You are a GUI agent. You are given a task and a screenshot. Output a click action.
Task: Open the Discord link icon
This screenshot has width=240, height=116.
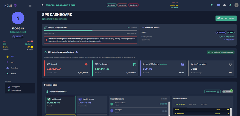pyautogui.click(x=218, y=5)
